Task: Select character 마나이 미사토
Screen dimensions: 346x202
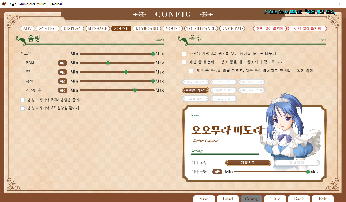Action: click(x=196, y=82)
